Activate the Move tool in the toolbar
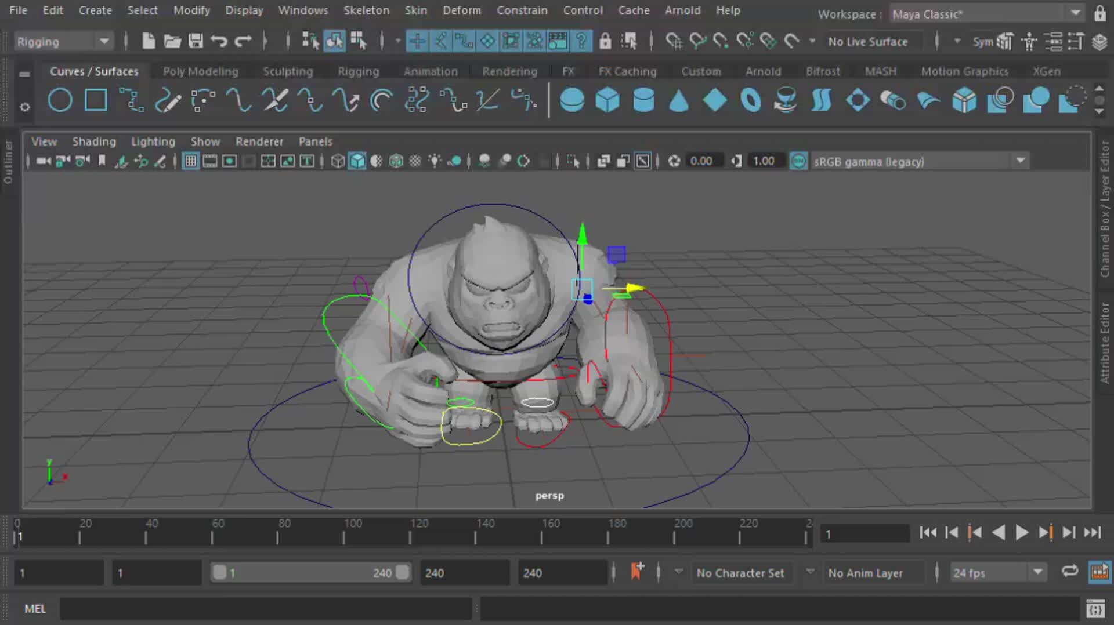Viewport: 1114px width, 625px height. click(x=417, y=41)
